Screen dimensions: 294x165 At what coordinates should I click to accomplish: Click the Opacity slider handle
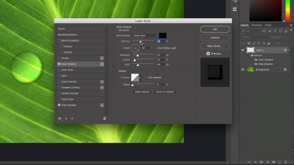point(141,42)
